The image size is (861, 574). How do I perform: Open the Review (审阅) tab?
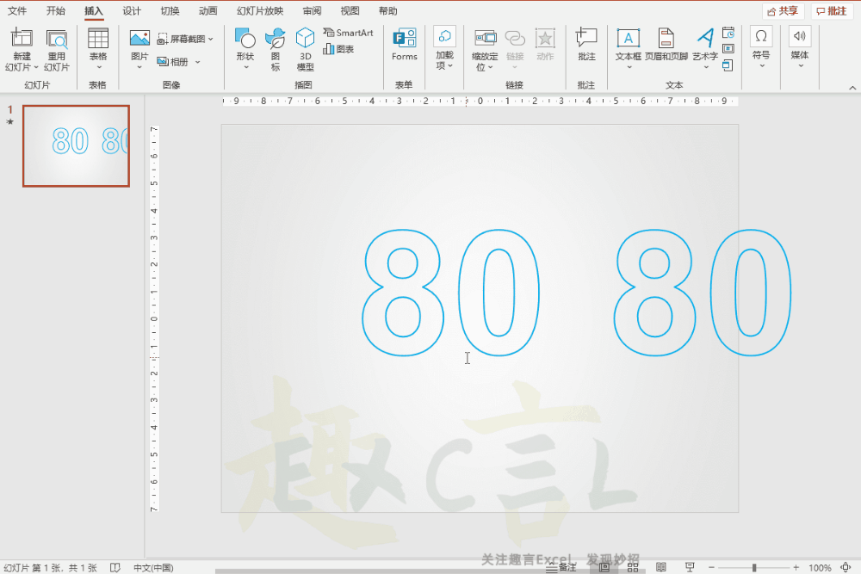coord(312,11)
